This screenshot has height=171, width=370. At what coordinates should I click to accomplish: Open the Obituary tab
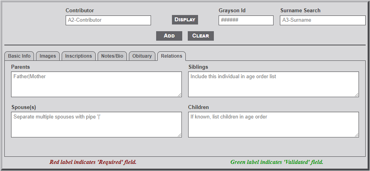click(142, 56)
